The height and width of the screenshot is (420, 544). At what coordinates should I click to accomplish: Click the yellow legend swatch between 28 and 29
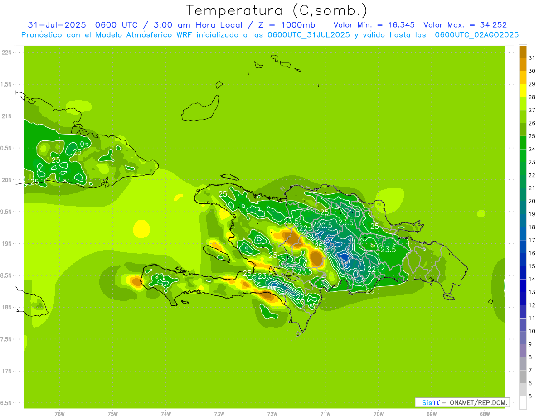(x=523, y=91)
